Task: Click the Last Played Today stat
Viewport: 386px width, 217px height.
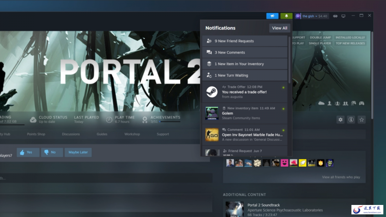Action: tap(86, 119)
